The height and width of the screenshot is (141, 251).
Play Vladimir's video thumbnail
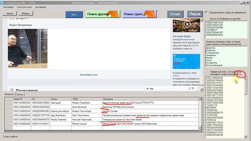coord(27,49)
